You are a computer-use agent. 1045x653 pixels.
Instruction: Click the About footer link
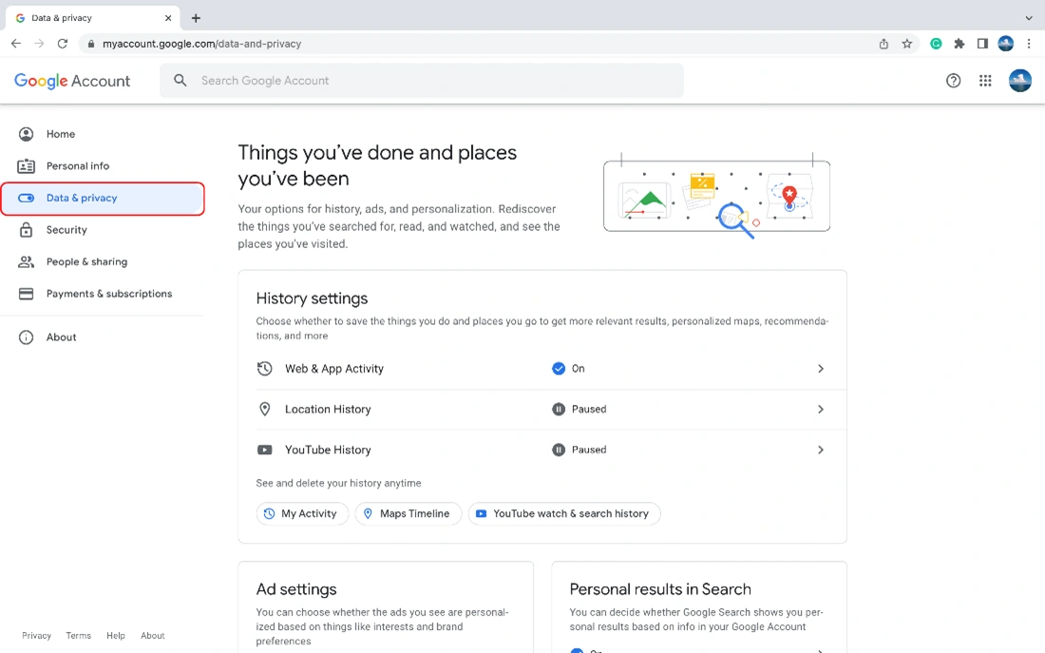click(x=153, y=636)
